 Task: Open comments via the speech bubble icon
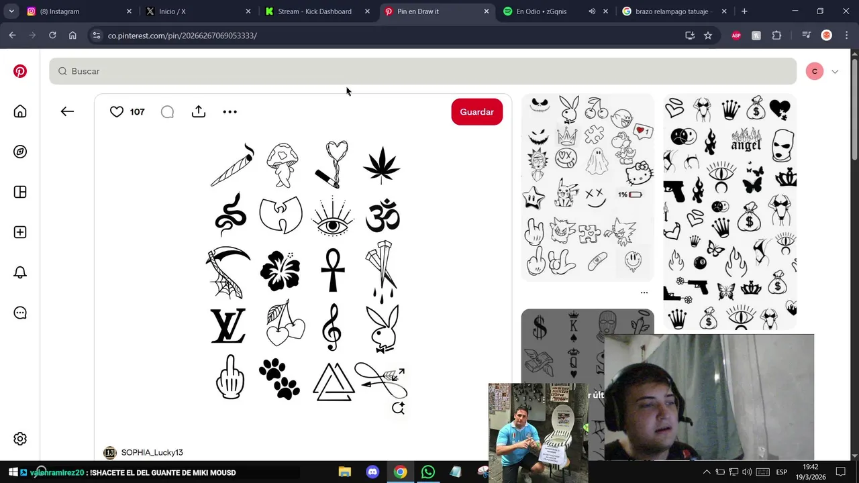point(167,112)
